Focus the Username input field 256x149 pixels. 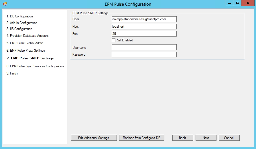click(x=144, y=47)
